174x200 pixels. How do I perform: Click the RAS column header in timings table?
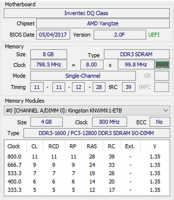(x=92, y=146)
